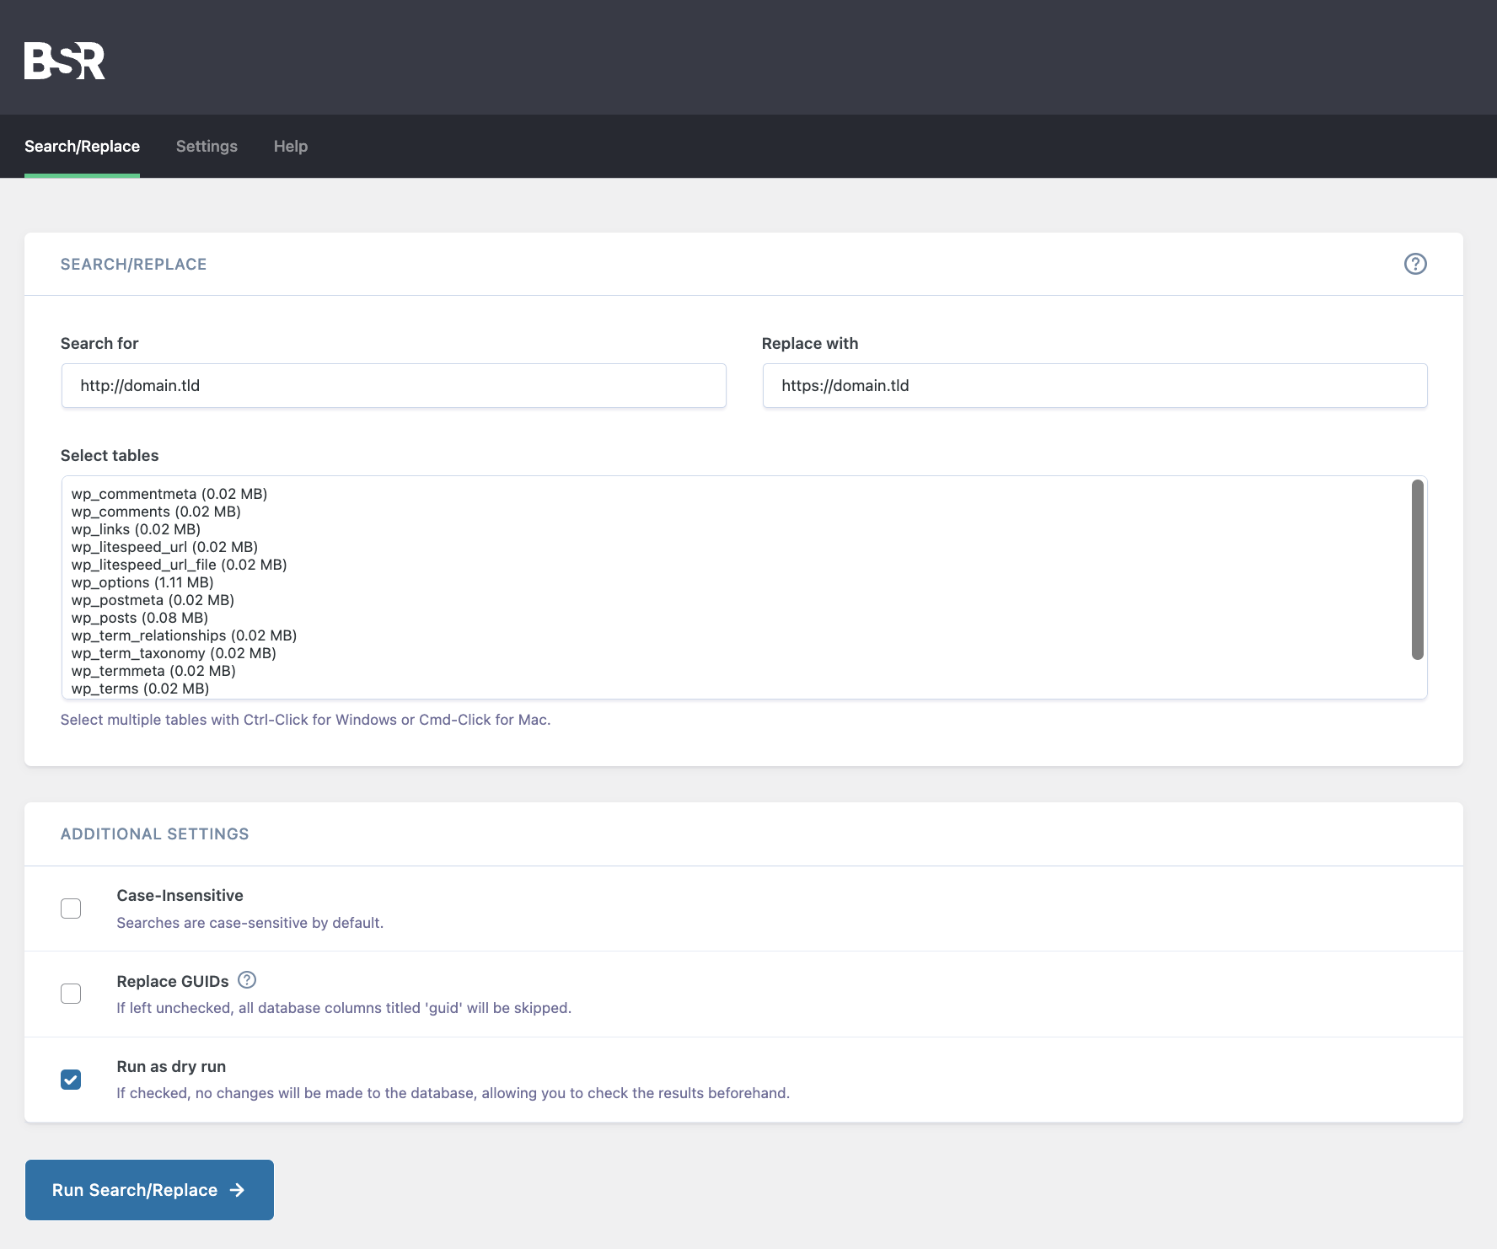Open the Help tab
The image size is (1497, 1249).
(290, 146)
